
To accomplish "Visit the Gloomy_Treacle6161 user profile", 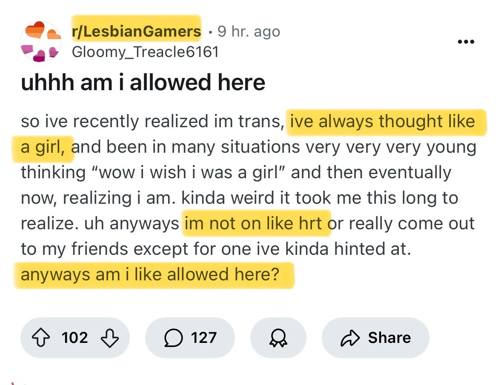I will coord(145,52).
